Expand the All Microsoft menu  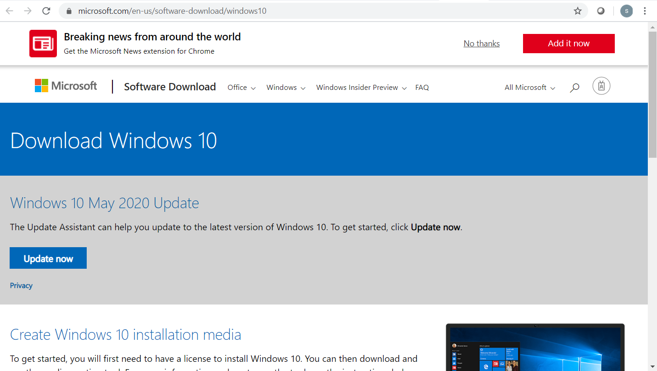[x=529, y=88]
